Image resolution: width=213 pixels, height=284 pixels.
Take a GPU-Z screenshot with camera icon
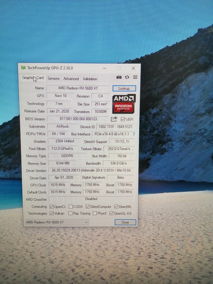(119, 77)
